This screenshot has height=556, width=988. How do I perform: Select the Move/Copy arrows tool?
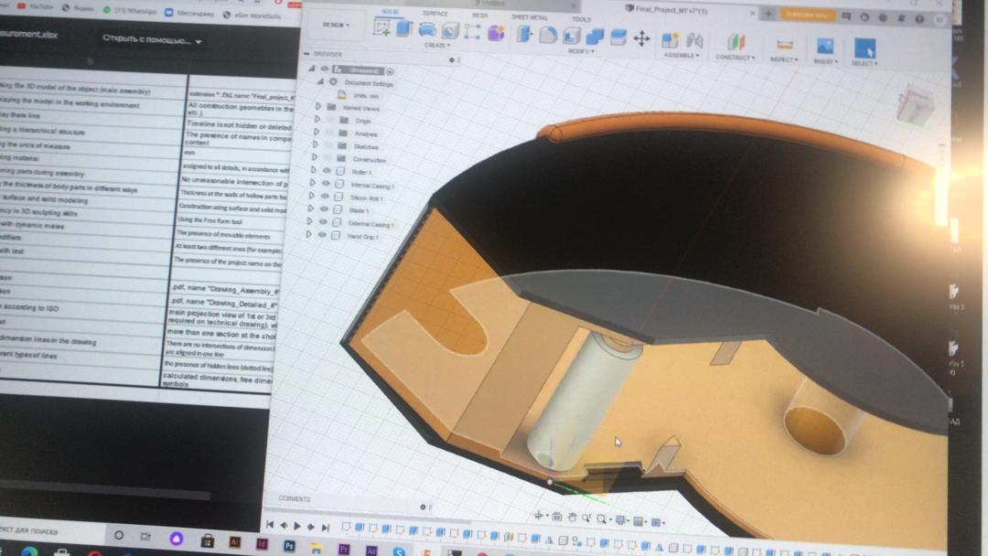[x=641, y=38]
